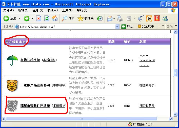The image size is (179, 128).
Task: Open the Messenger people icon
Action: [x=165, y=18]
